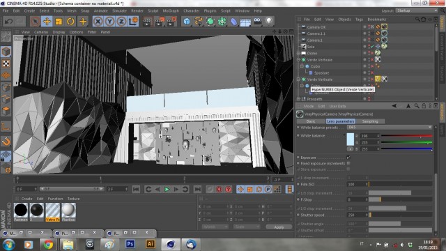The height and width of the screenshot is (251, 446).
Task: Switch to the Sampling tab
Action: pos(370,121)
